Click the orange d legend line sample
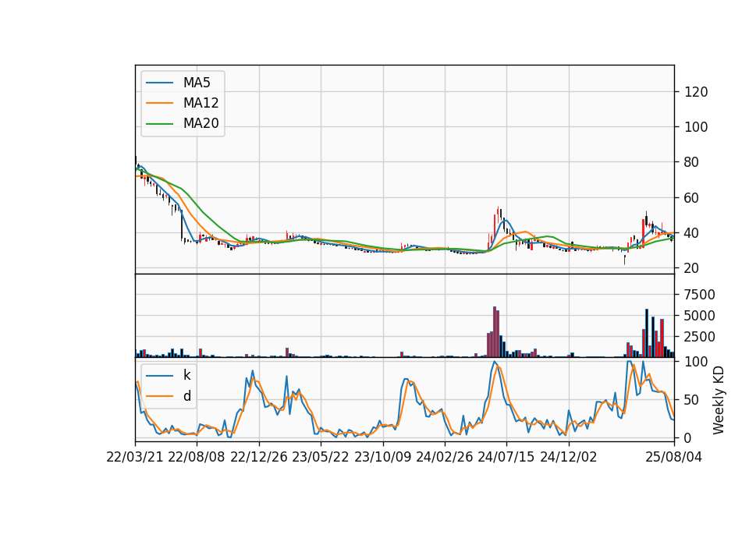This screenshot has height=538, width=749. (159, 396)
